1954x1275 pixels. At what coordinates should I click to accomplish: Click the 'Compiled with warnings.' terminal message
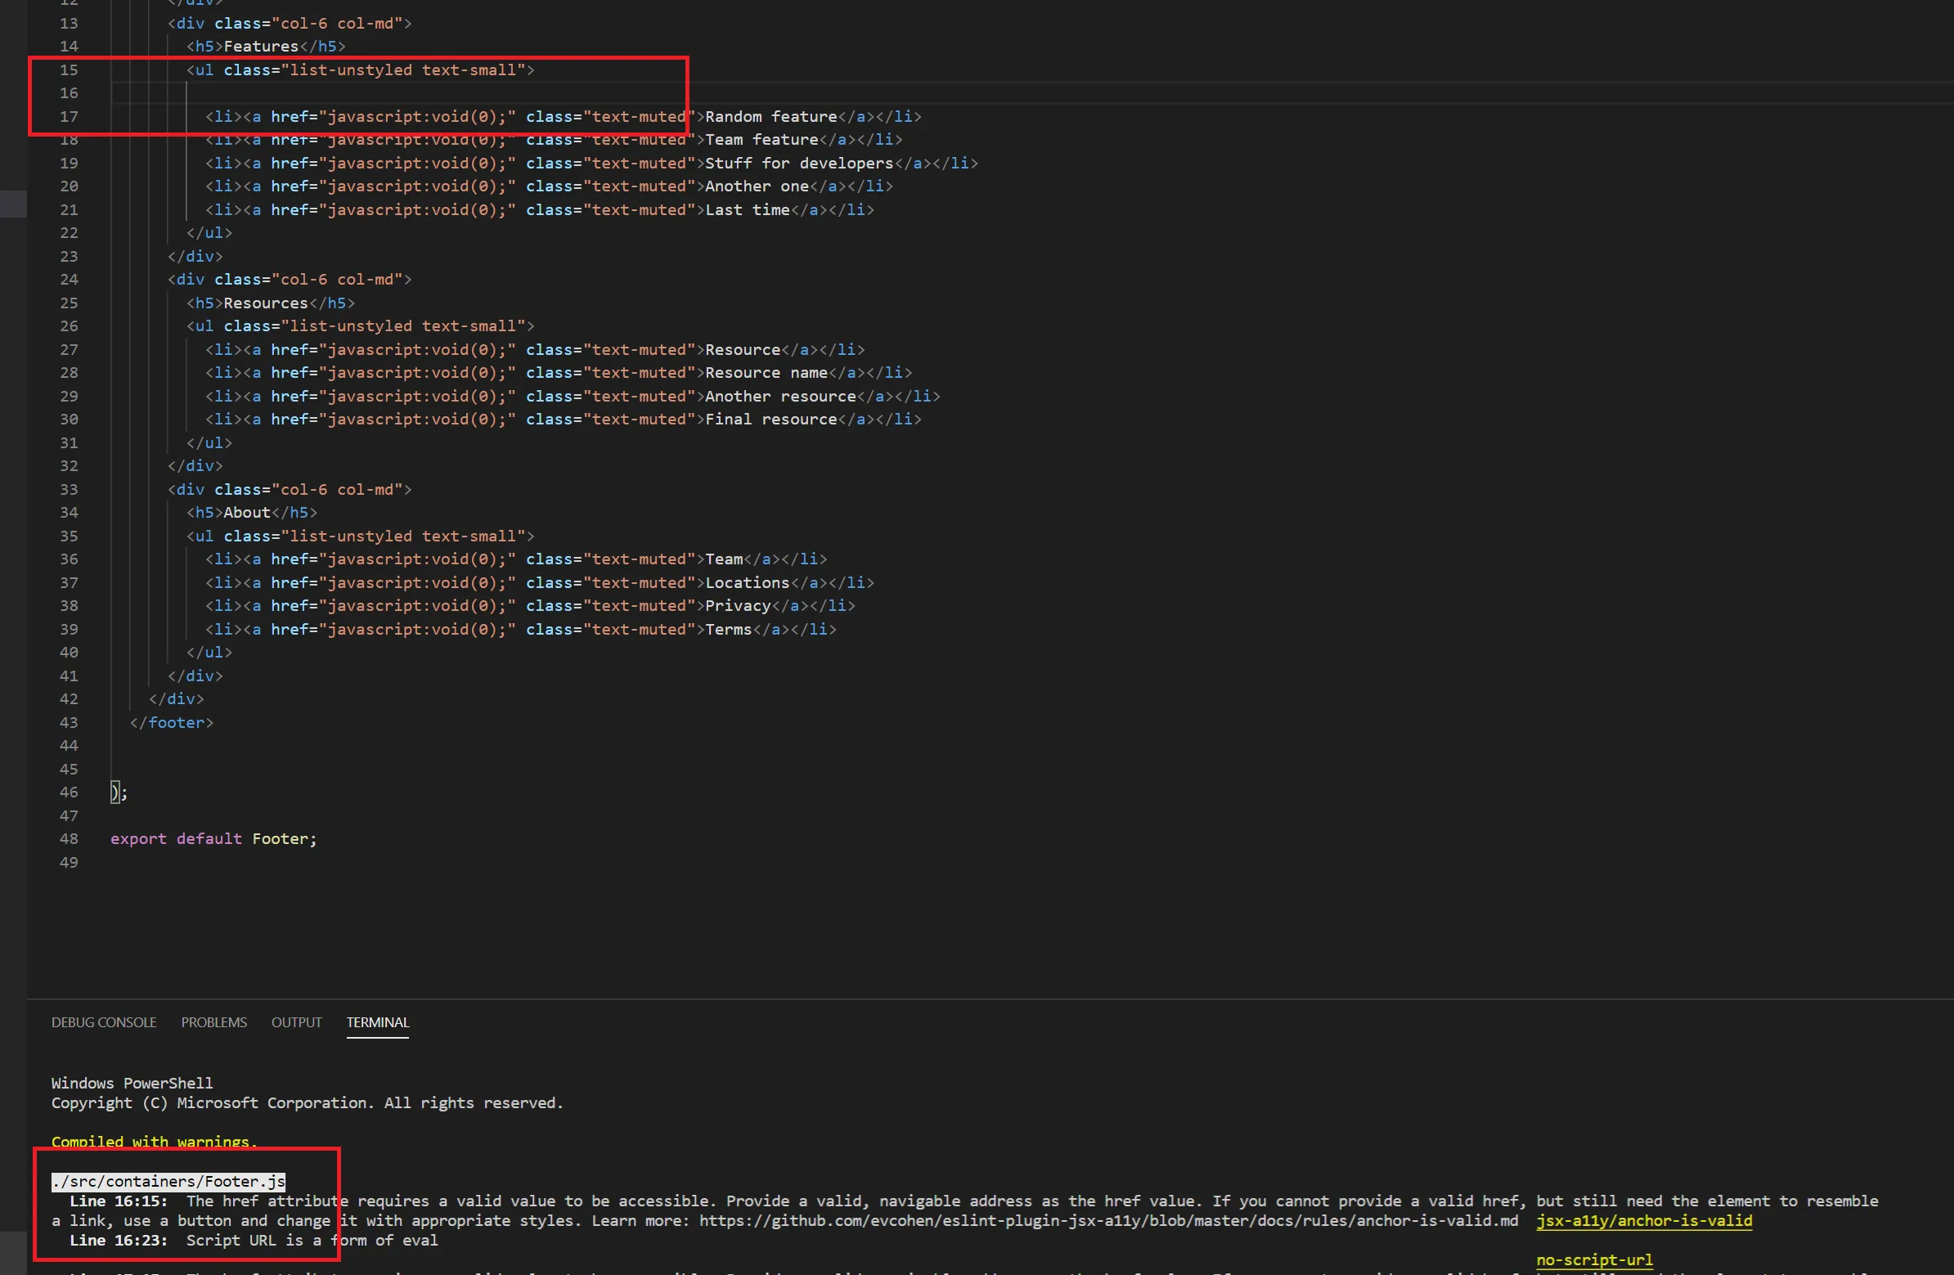click(x=154, y=1141)
